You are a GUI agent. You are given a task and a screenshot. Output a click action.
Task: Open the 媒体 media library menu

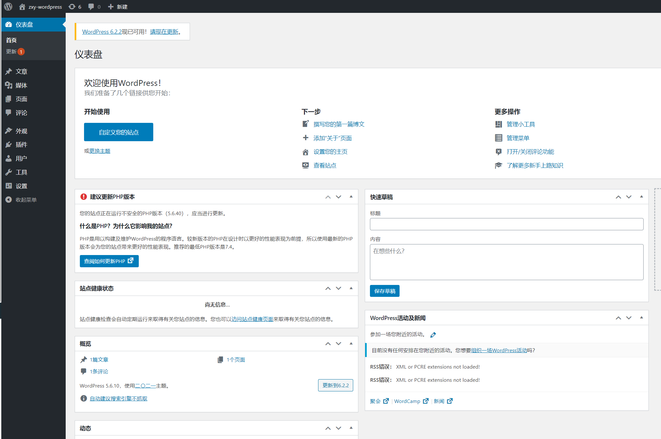tap(21, 85)
